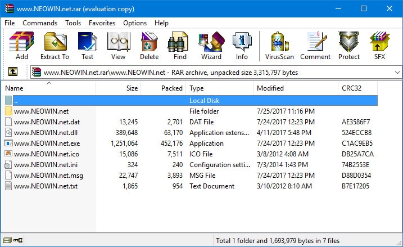The image size is (403, 247).
Task: Select the www.NEOWIN.net.dat file name
Action: pos(47,122)
